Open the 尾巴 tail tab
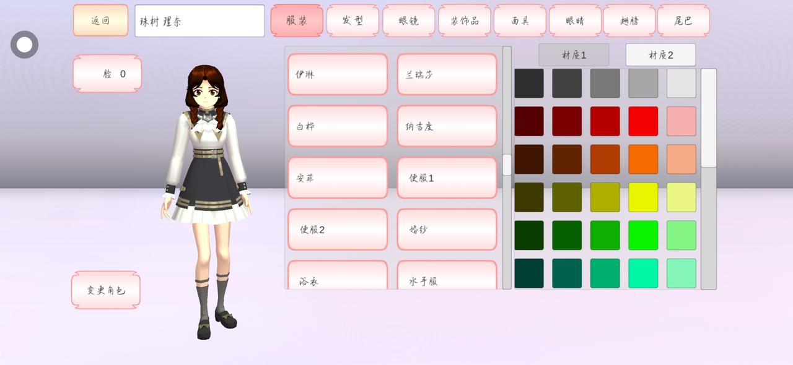This screenshot has height=365, width=793. pyautogui.click(x=683, y=20)
